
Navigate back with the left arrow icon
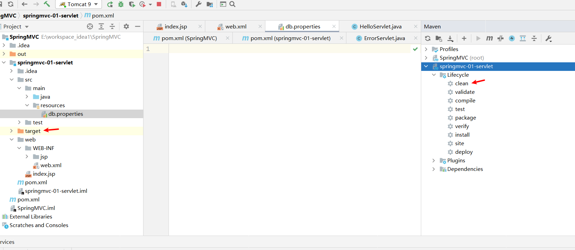pyautogui.click(x=24, y=4)
